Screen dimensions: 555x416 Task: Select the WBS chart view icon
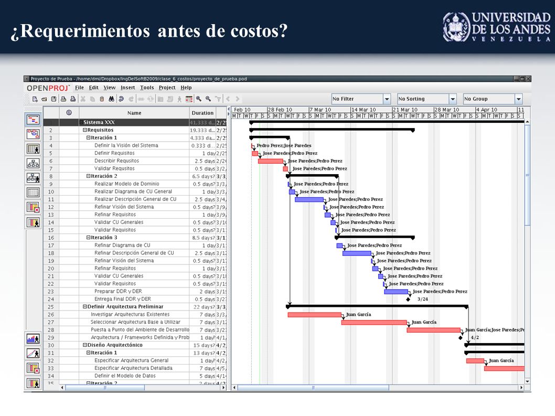pyautogui.click(x=33, y=164)
